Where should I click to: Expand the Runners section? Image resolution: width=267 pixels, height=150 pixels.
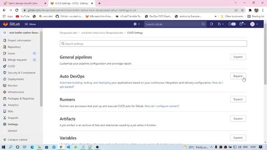(x=238, y=99)
